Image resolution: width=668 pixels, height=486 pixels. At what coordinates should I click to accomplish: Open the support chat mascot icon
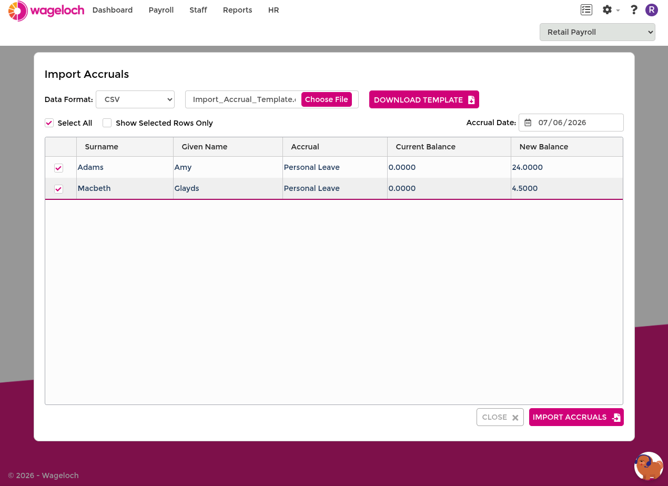pos(649,466)
